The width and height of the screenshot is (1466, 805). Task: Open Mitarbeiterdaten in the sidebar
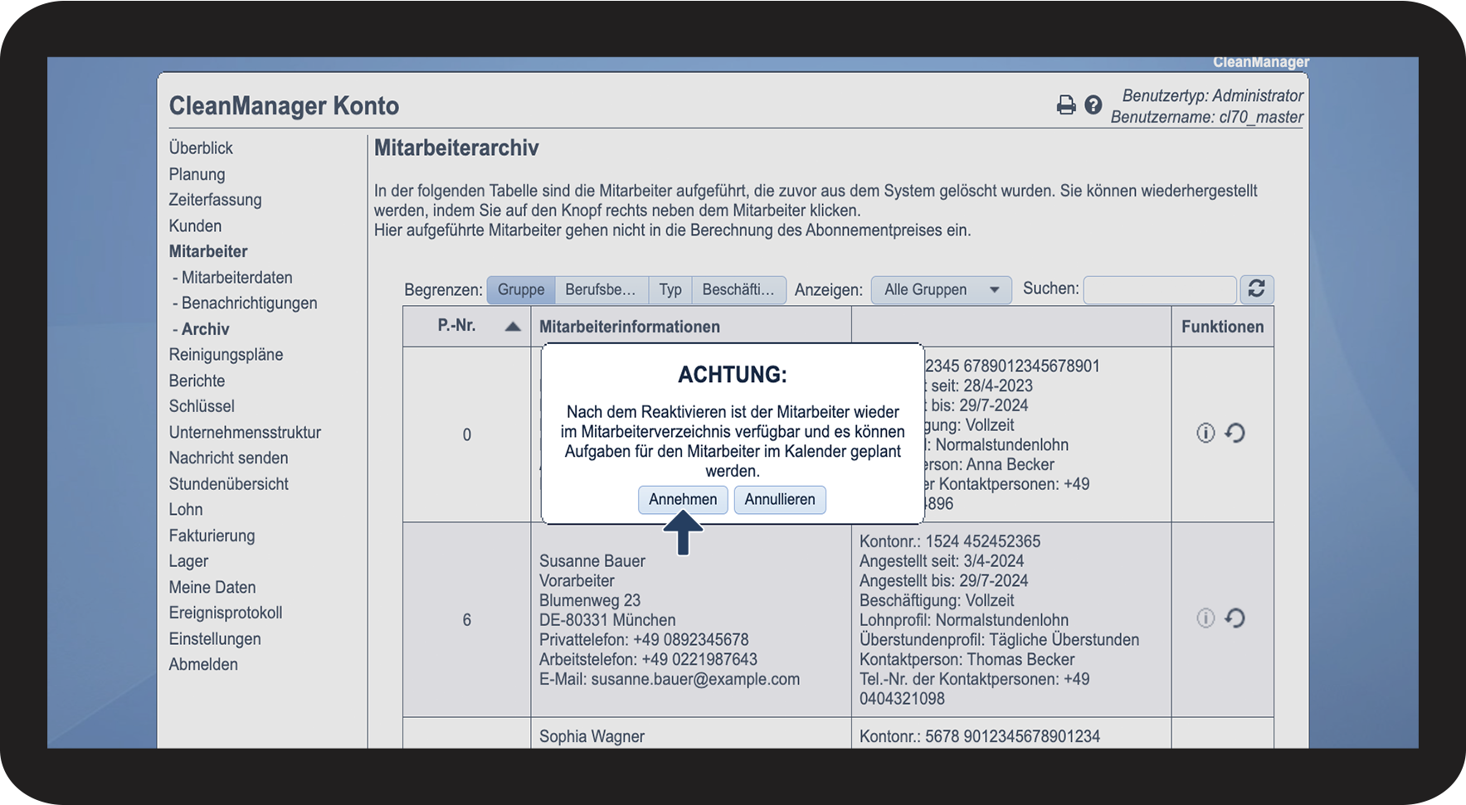pos(236,278)
